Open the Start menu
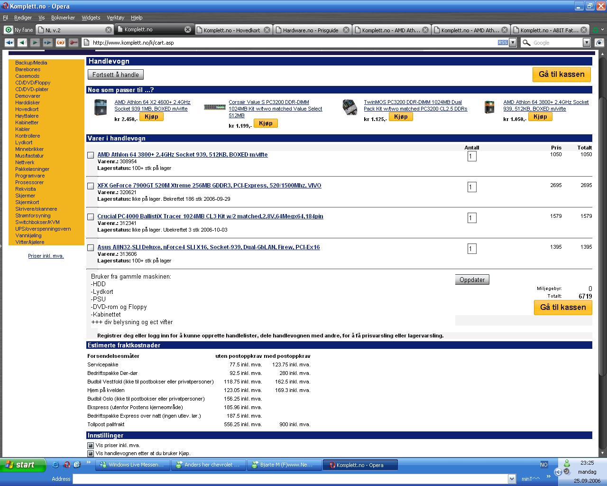Screen dimensions: 607x486 23,465
